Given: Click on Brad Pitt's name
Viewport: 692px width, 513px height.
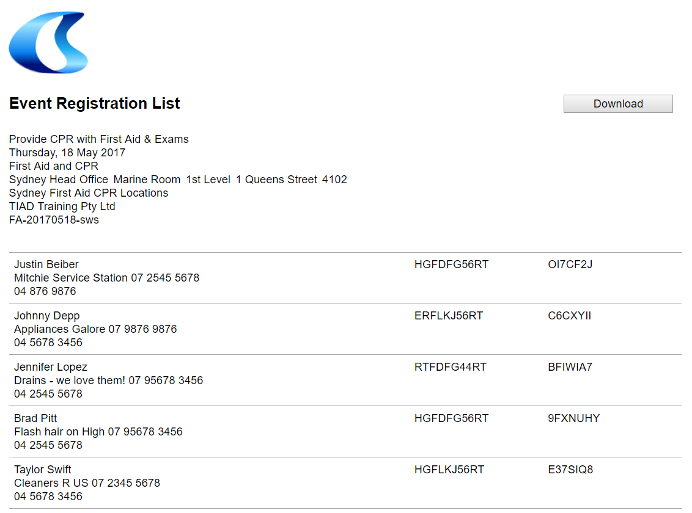Looking at the screenshot, I should [x=35, y=418].
